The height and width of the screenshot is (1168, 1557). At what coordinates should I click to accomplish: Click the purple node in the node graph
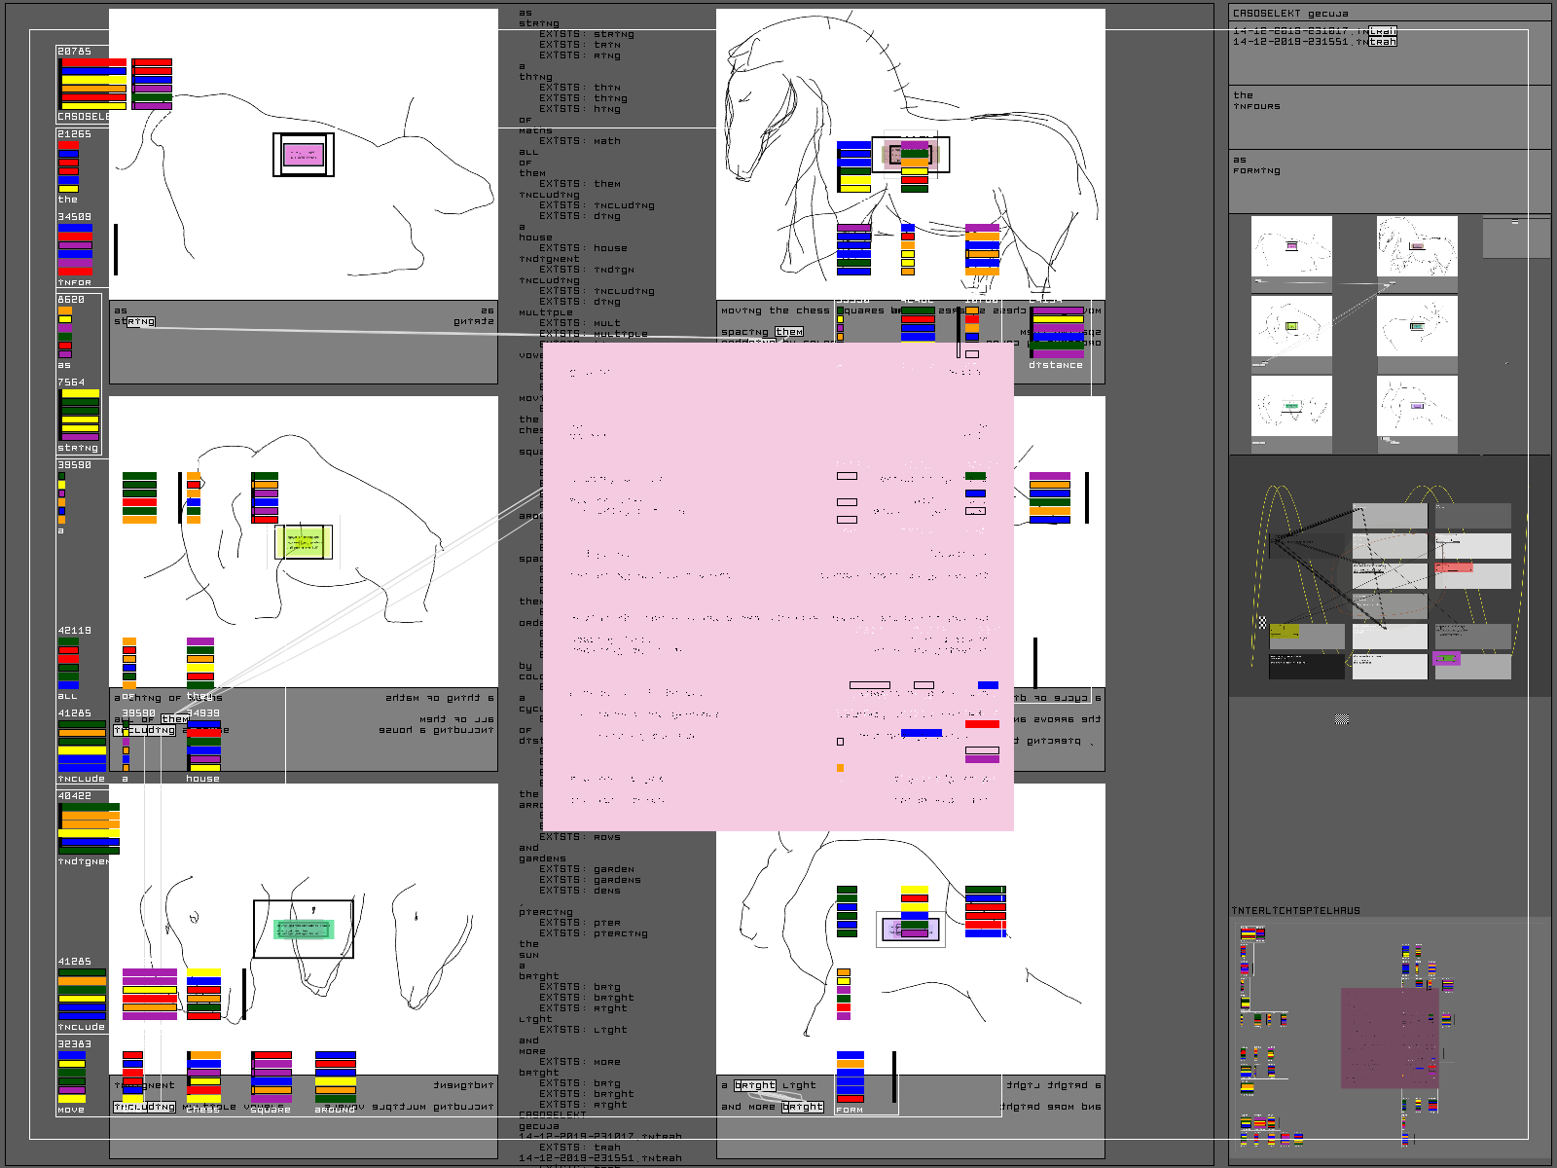tap(1446, 659)
